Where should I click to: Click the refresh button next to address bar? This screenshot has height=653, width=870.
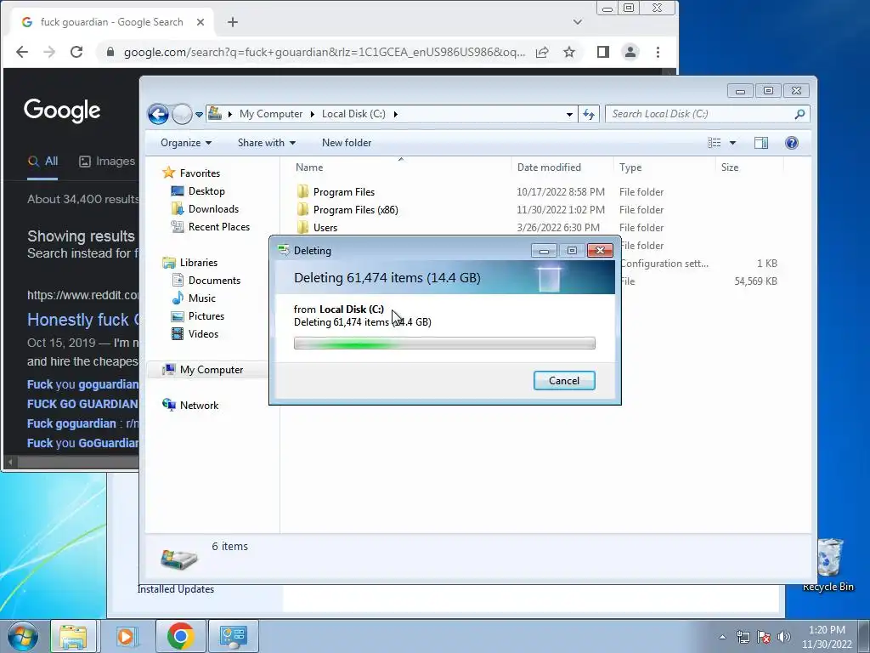point(588,115)
